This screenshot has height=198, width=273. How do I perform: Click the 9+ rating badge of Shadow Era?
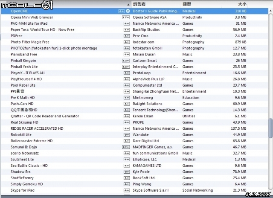pyautogui.click(x=127, y=172)
